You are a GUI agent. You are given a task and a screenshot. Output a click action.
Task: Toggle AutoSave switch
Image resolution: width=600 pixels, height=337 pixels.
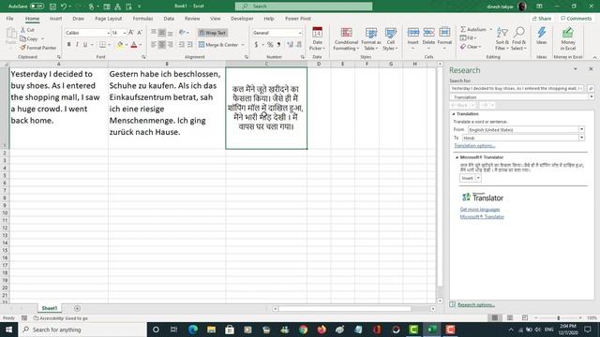(37, 7)
